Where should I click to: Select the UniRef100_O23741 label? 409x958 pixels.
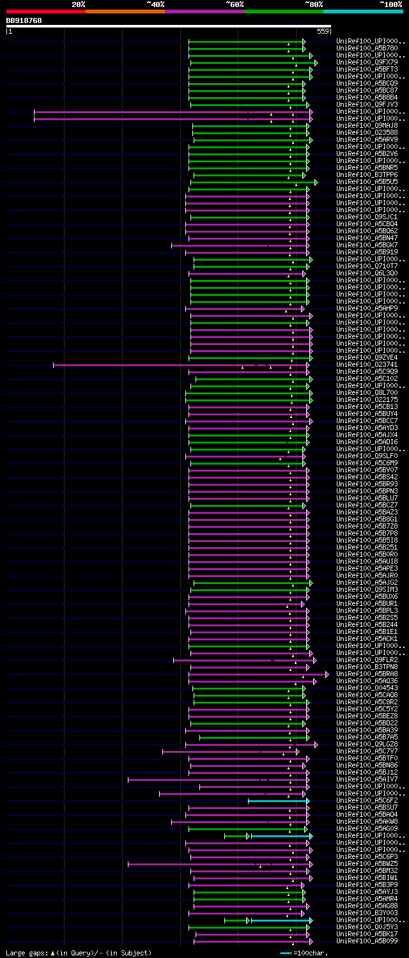click(x=367, y=364)
